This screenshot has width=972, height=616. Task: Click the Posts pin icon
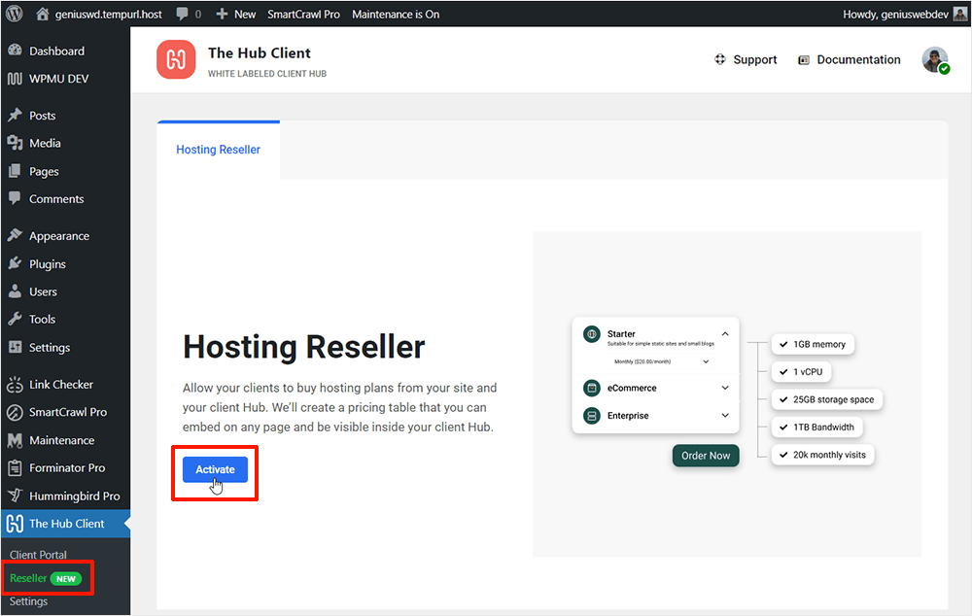(x=15, y=116)
